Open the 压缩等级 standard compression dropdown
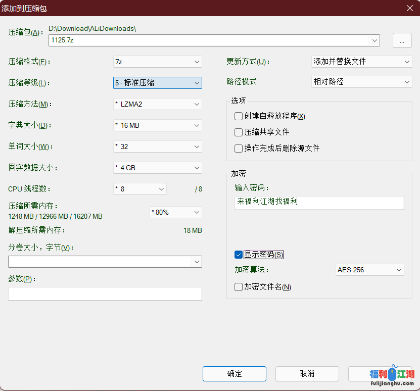This screenshot has height=391, width=420. 158,83
